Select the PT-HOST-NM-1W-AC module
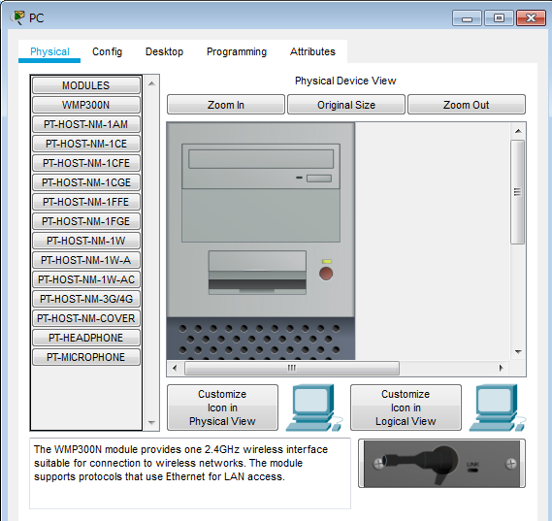This screenshot has width=552, height=521. pyautogui.click(x=86, y=279)
